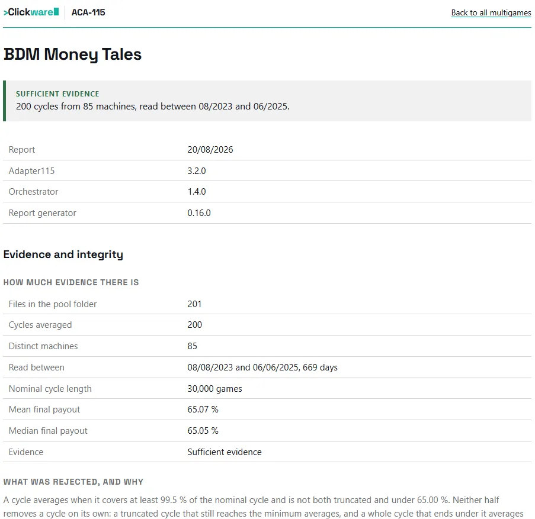Follow the 'Back to all multigames' link

(491, 12)
